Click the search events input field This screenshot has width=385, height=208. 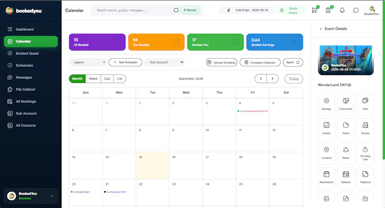point(134,10)
